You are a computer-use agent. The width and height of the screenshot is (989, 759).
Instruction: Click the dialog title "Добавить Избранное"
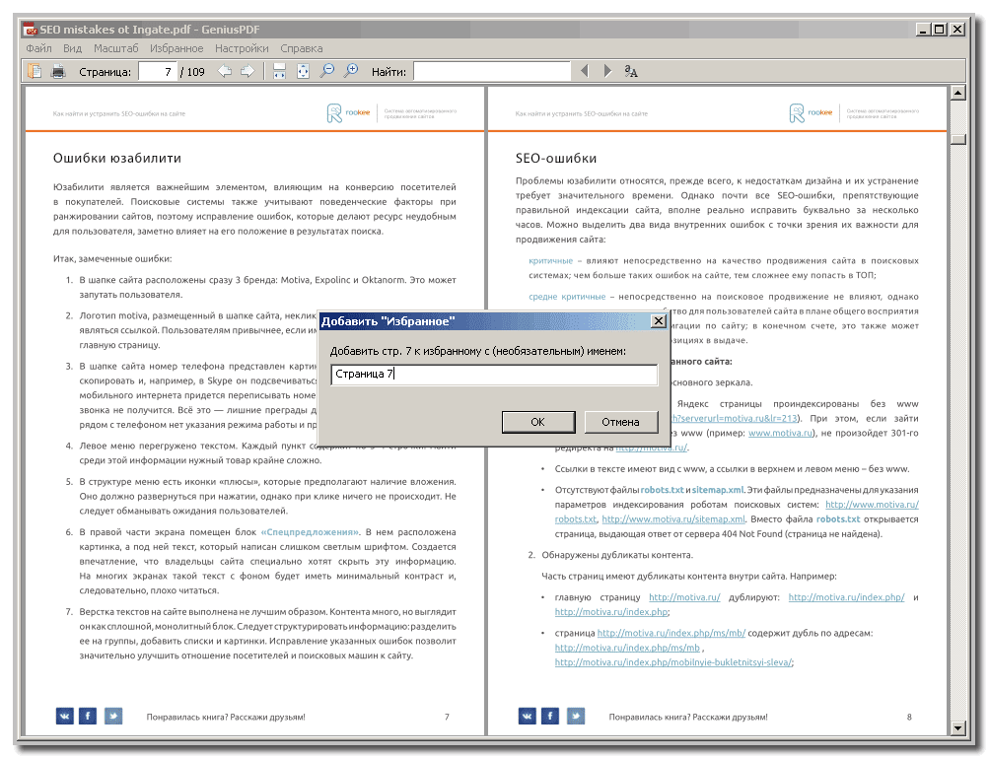pyautogui.click(x=388, y=321)
